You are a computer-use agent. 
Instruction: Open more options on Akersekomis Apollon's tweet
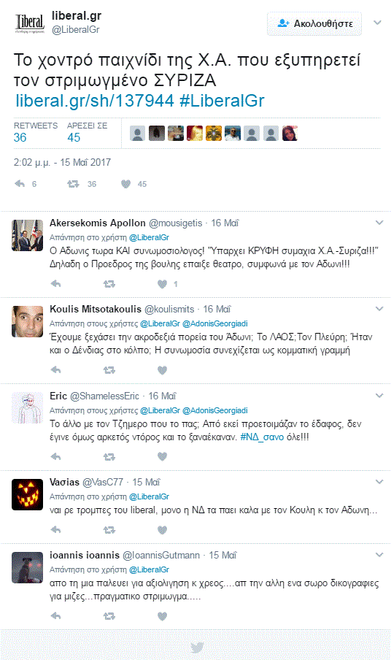click(x=379, y=223)
